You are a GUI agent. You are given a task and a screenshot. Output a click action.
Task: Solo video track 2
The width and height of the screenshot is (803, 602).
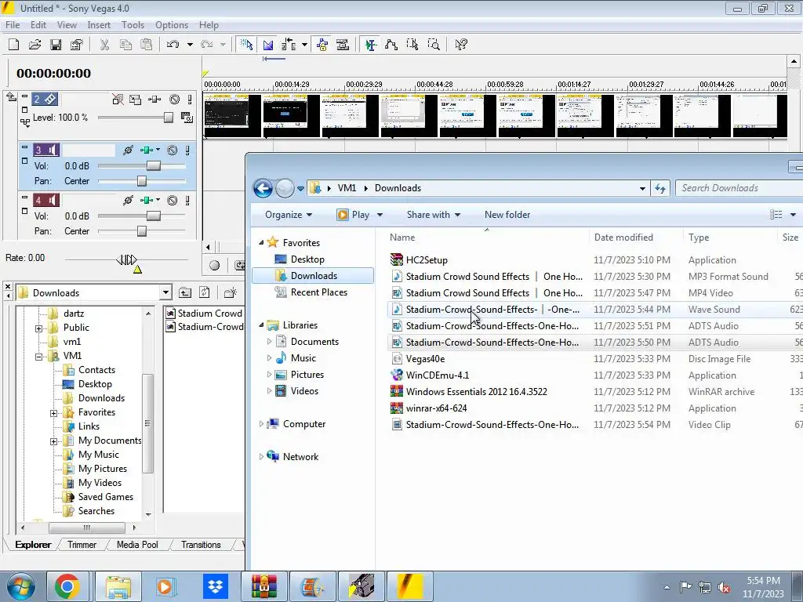(190, 100)
